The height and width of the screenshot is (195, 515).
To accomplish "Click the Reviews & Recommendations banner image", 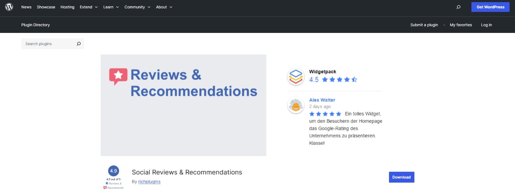I will [183, 105].
